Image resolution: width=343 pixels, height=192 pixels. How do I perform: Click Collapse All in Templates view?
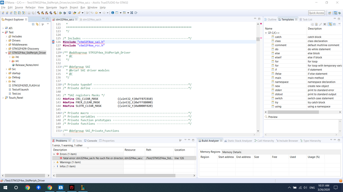pyautogui.click(x=334, y=24)
